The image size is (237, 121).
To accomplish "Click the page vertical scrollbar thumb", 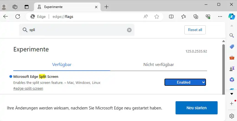I will 223,69.
